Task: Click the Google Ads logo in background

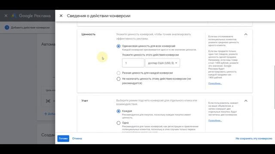Action: pos(13,16)
